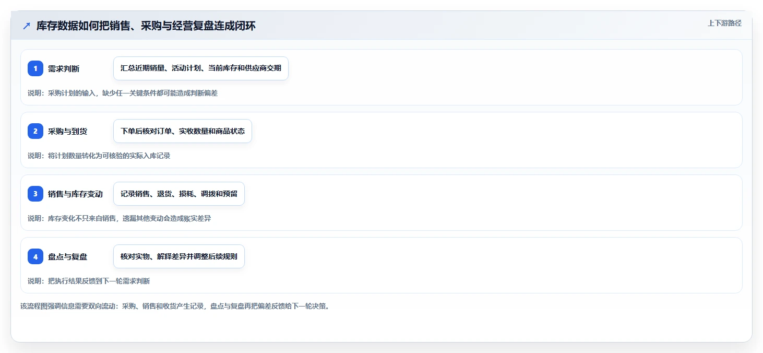This screenshot has width=763, height=353.
Task: Select the 采购与到货 step label
Action: tap(67, 132)
